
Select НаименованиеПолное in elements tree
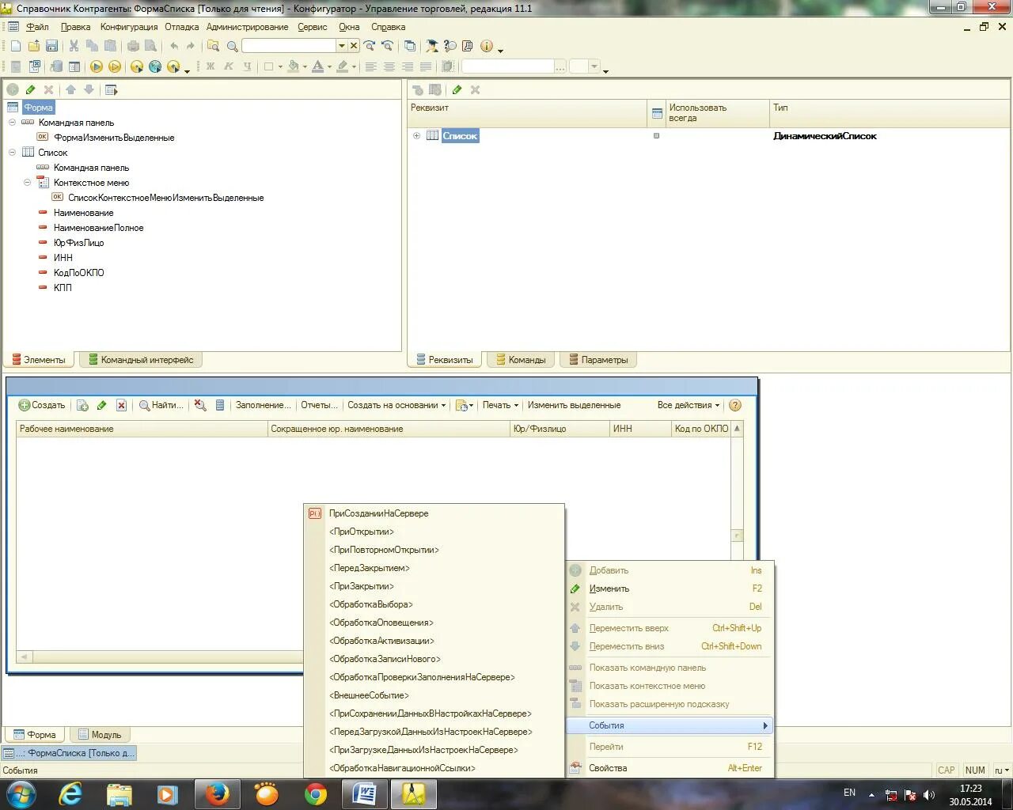pos(98,228)
